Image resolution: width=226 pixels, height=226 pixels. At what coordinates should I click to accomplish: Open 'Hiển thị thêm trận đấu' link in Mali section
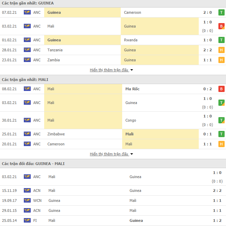pyautogui.click(x=109, y=154)
